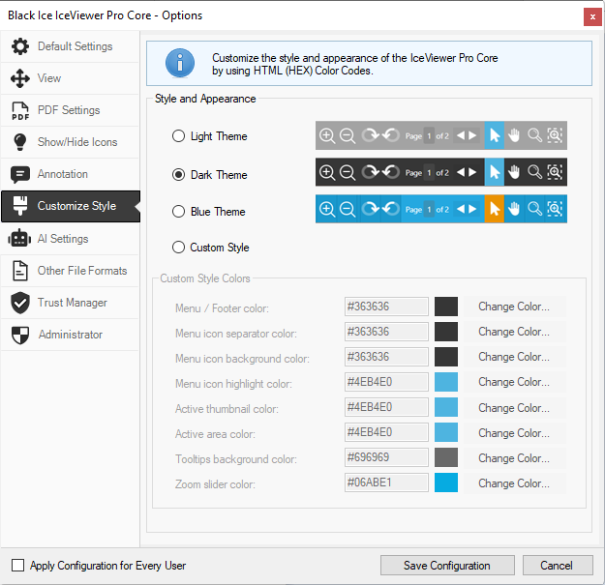The height and width of the screenshot is (585, 605).
Task: Click Change Color for Menu icon highlight
Action: click(x=514, y=382)
